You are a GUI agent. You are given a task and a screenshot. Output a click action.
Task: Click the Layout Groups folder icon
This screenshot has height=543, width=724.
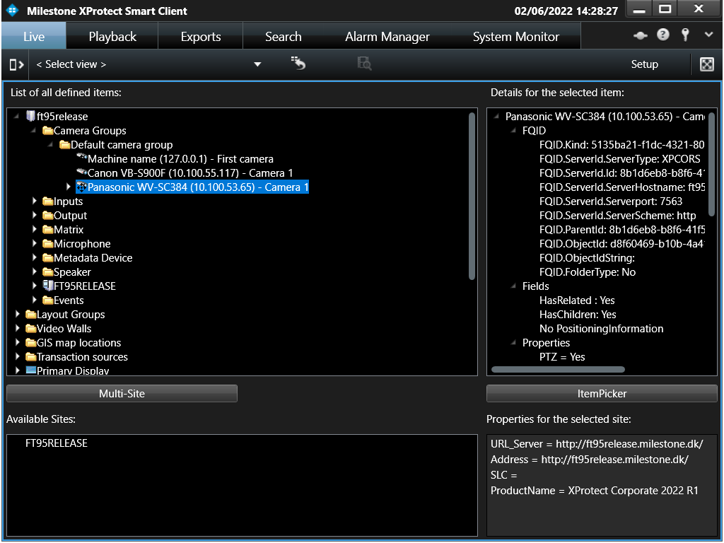click(30, 315)
